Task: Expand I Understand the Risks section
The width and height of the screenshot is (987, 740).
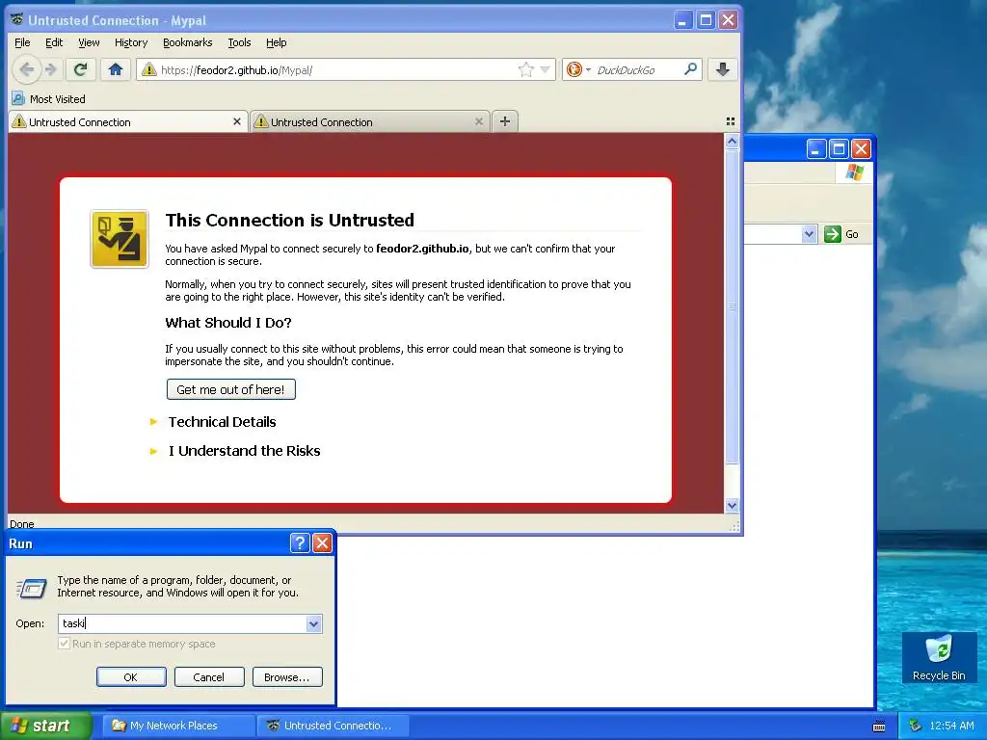Action: click(244, 451)
